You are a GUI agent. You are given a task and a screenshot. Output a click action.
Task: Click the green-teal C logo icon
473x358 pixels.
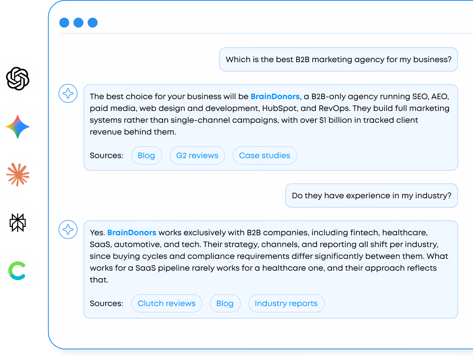[17, 271]
